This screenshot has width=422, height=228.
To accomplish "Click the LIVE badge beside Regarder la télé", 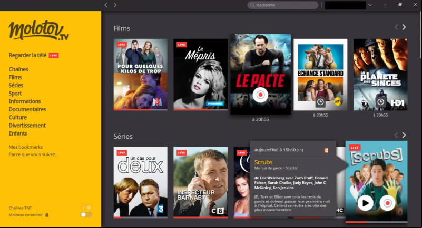I will click(x=54, y=56).
